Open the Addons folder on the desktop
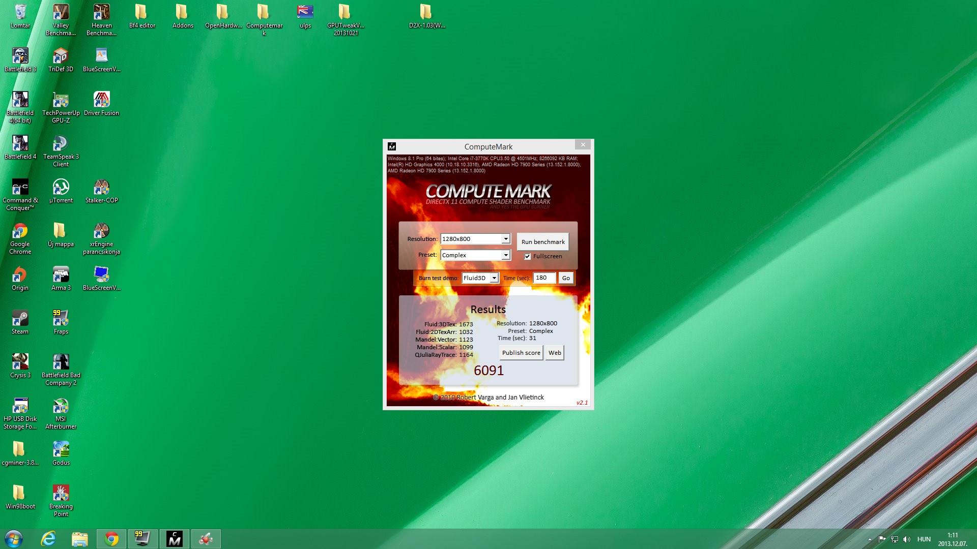Viewport: 977px width, 549px height. pos(183,16)
